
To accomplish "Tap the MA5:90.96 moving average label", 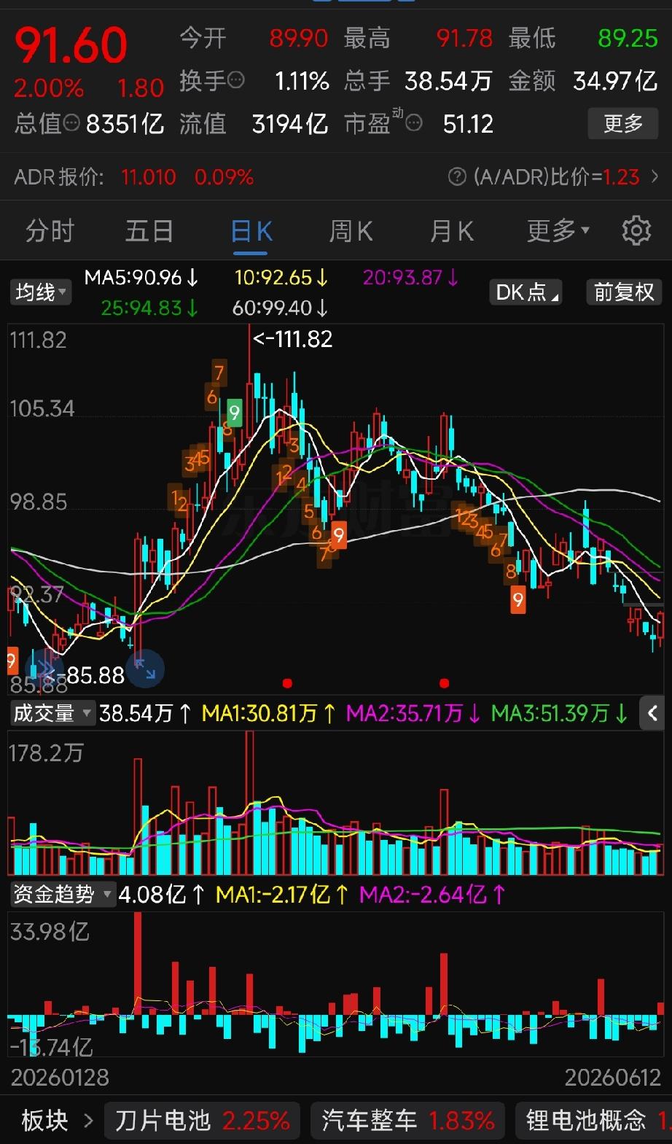I will [141, 277].
